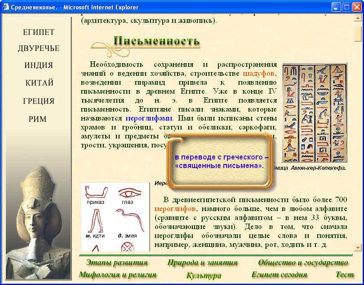Image resolution: width=364 pixels, height=285 pixels.
Task: Open the Этапы развития page
Action: tap(117, 263)
